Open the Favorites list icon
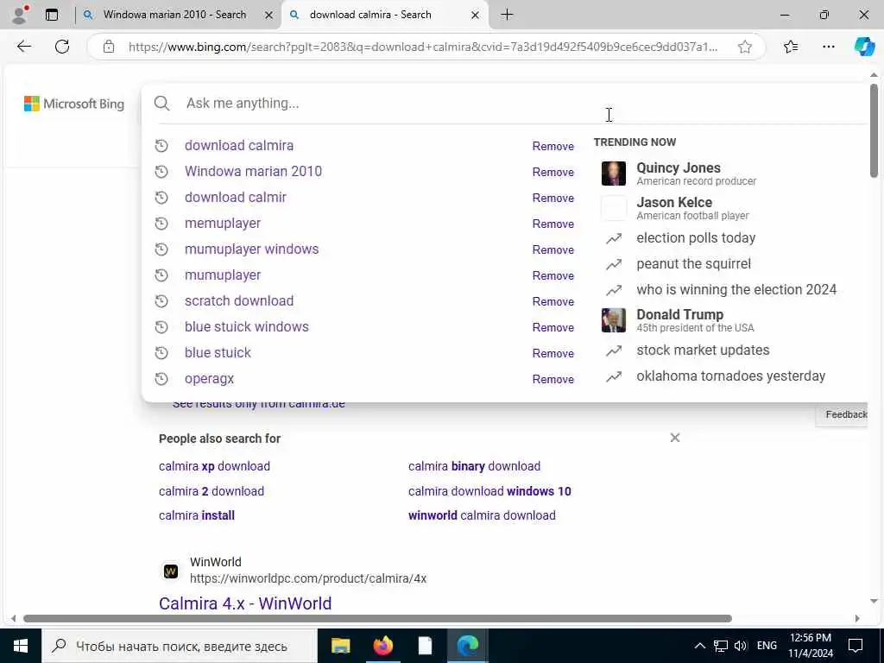 point(791,47)
